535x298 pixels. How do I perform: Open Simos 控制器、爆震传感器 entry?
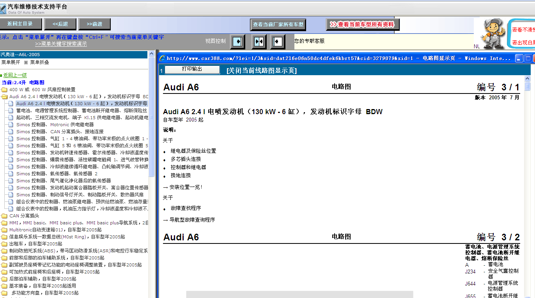coord(82,160)
